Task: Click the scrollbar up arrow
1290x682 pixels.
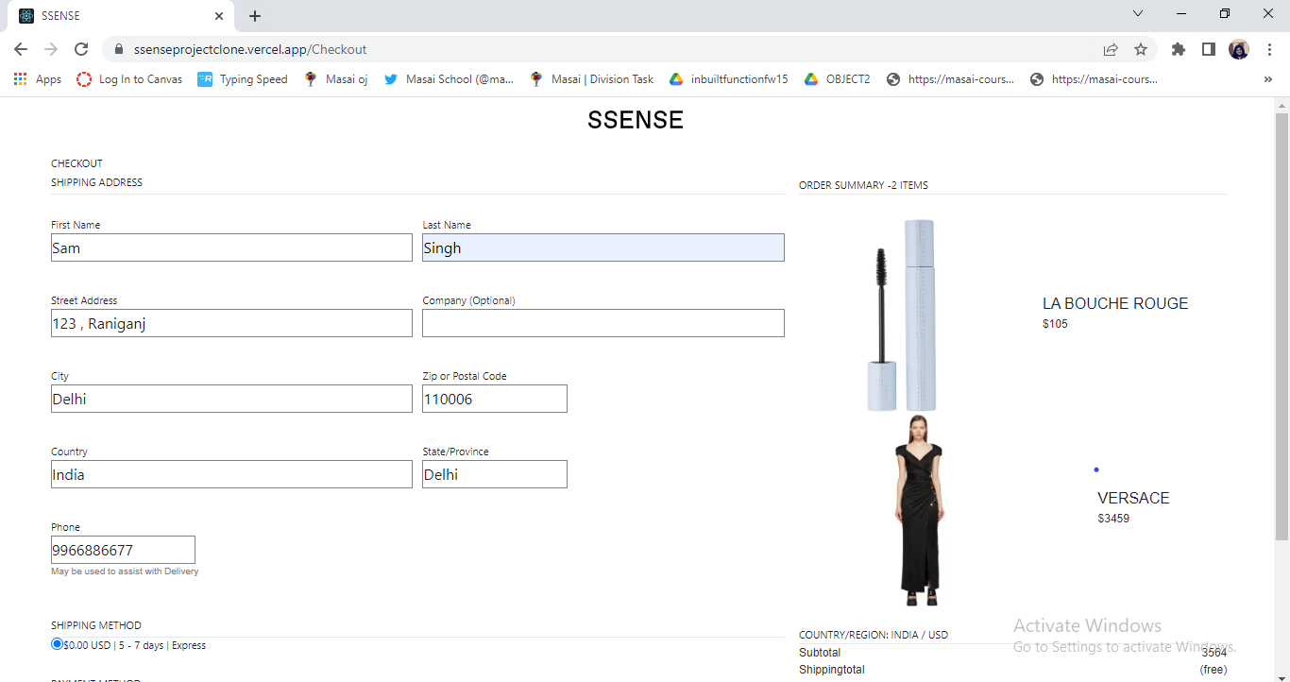Action: (1282, 104)
